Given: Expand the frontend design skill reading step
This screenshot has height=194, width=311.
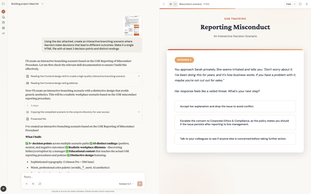Looking at the screenshot, I should coord(139,76).
